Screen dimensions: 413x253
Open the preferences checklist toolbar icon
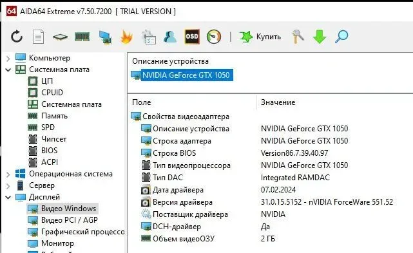pyautogui.click(x=149, y=37)
